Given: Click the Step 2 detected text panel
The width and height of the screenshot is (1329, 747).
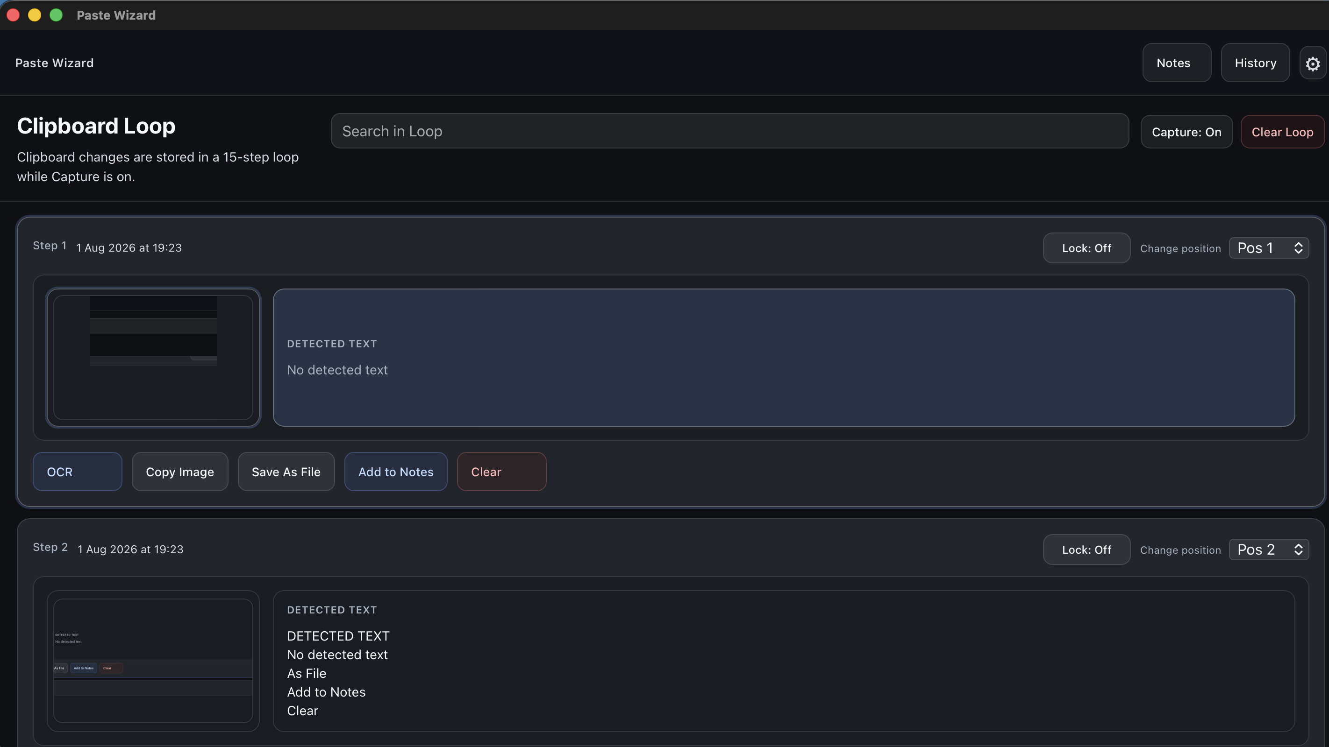Looking at the screenshot, I should [x=784, y=661].
